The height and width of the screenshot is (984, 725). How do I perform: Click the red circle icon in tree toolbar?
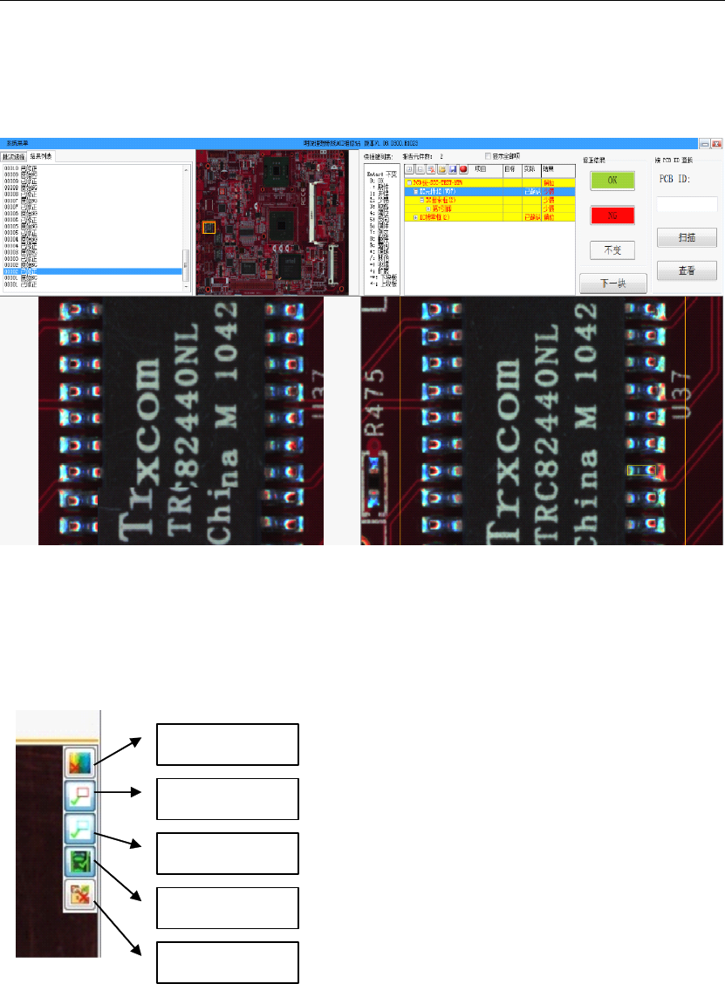tap(463, 169)
